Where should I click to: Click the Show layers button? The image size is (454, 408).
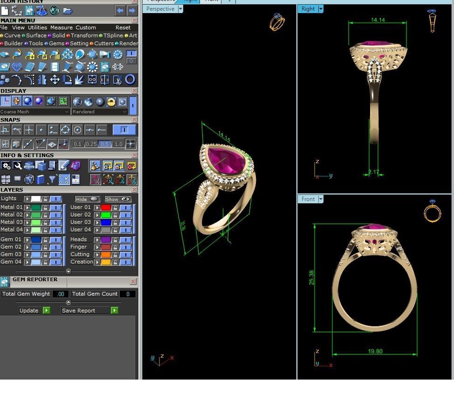[117, 199]
